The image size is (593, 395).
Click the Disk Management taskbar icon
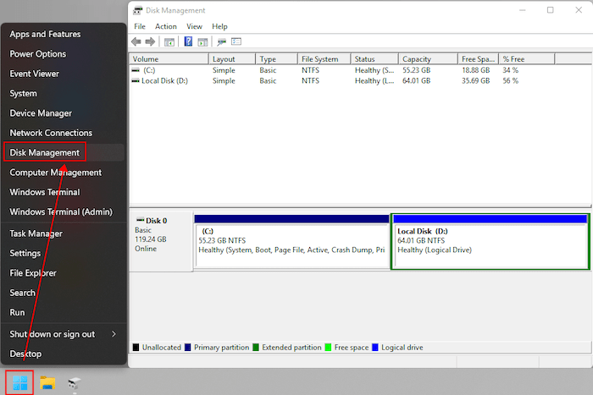click(x=75, y=383)
